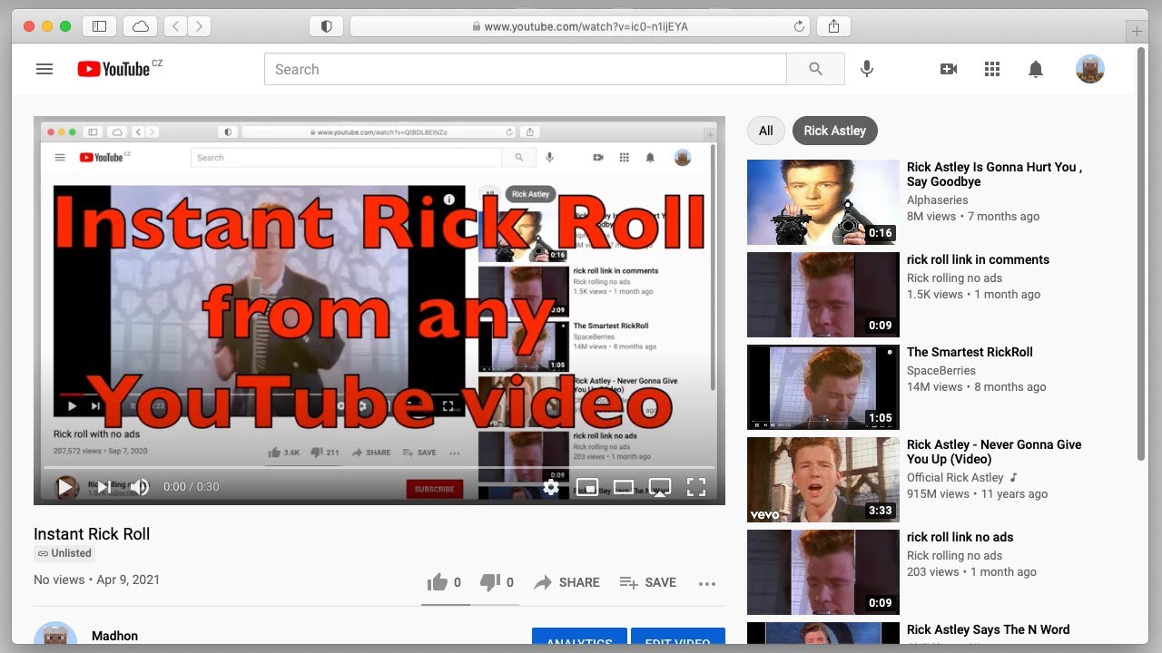Toggle the Safari sidebar
The height and width of the screenshot is (653, 1162).
click(99, 26)
